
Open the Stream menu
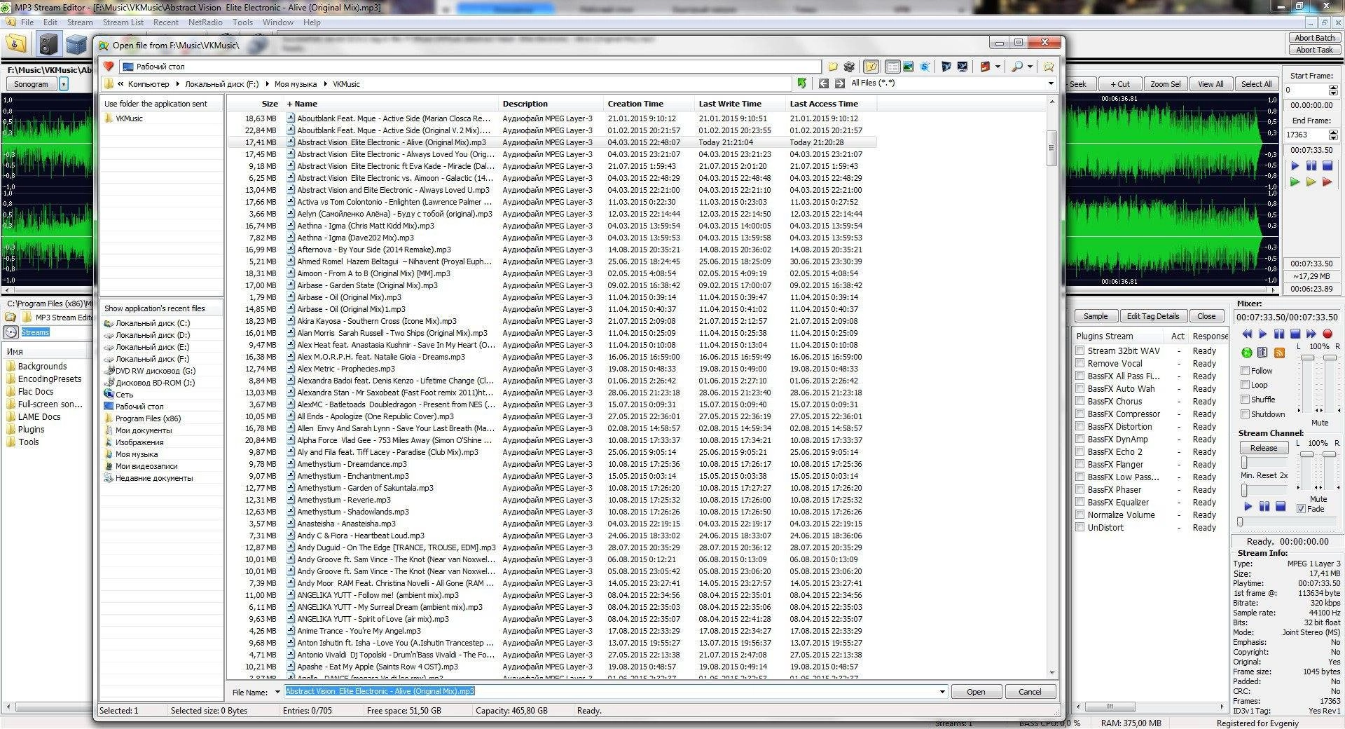(80, 22)
